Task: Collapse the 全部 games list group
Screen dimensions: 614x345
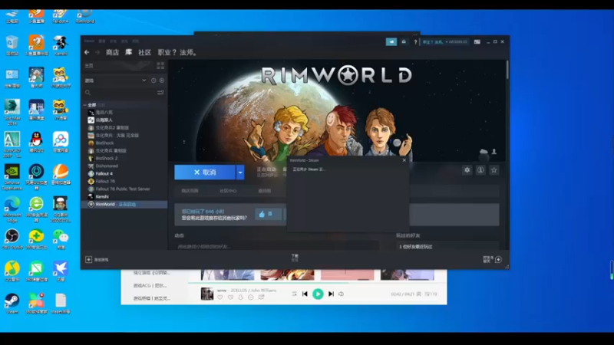Action: pos(84,105)
